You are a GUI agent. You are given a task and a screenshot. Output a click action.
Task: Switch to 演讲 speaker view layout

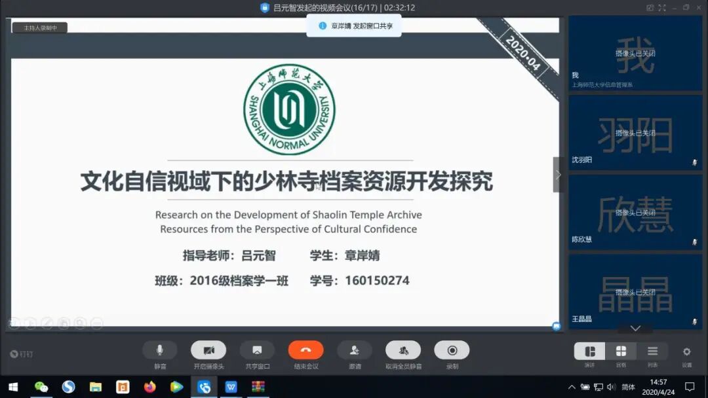tap(590, 351)
